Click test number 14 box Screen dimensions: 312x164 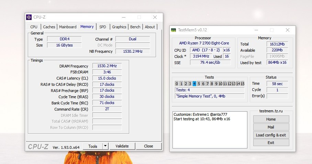tap(238, 84)
